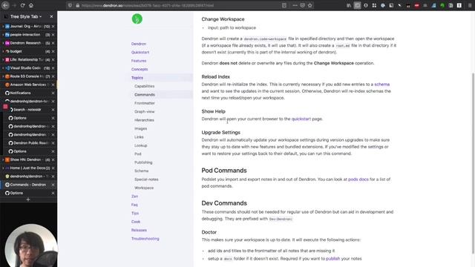The image size is (475, 267).
Task: Click the page vertical scrollbar thumb
Action: tap(473, 163)
